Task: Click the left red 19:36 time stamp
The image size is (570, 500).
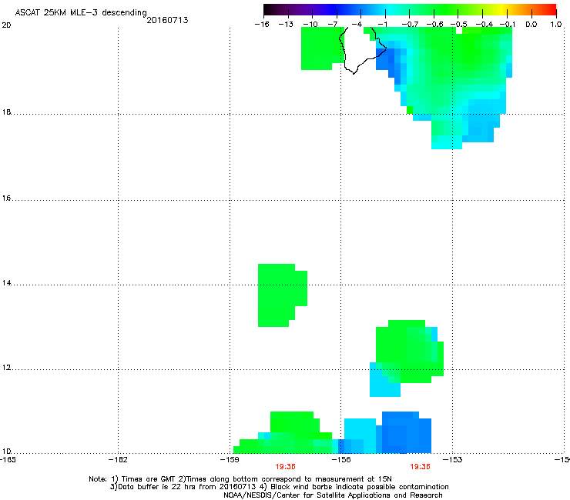Action: click(x=285, y=467)
